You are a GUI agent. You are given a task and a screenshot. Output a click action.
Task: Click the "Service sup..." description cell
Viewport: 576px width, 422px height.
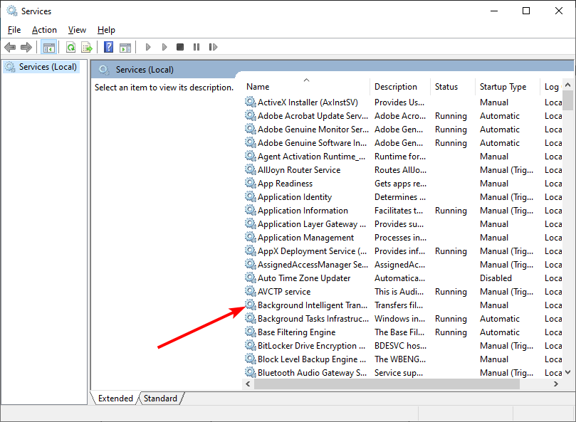pos(399,373)
